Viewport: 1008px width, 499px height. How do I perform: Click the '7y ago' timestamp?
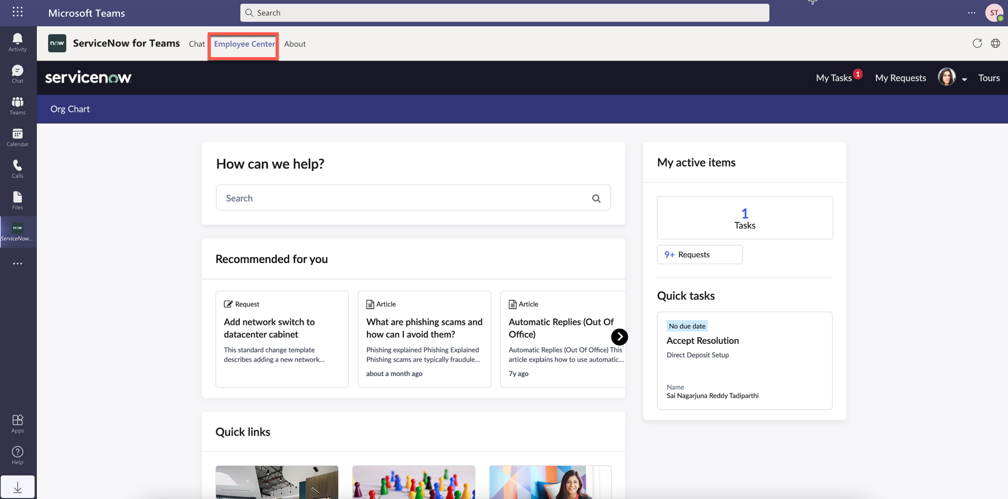518,374
